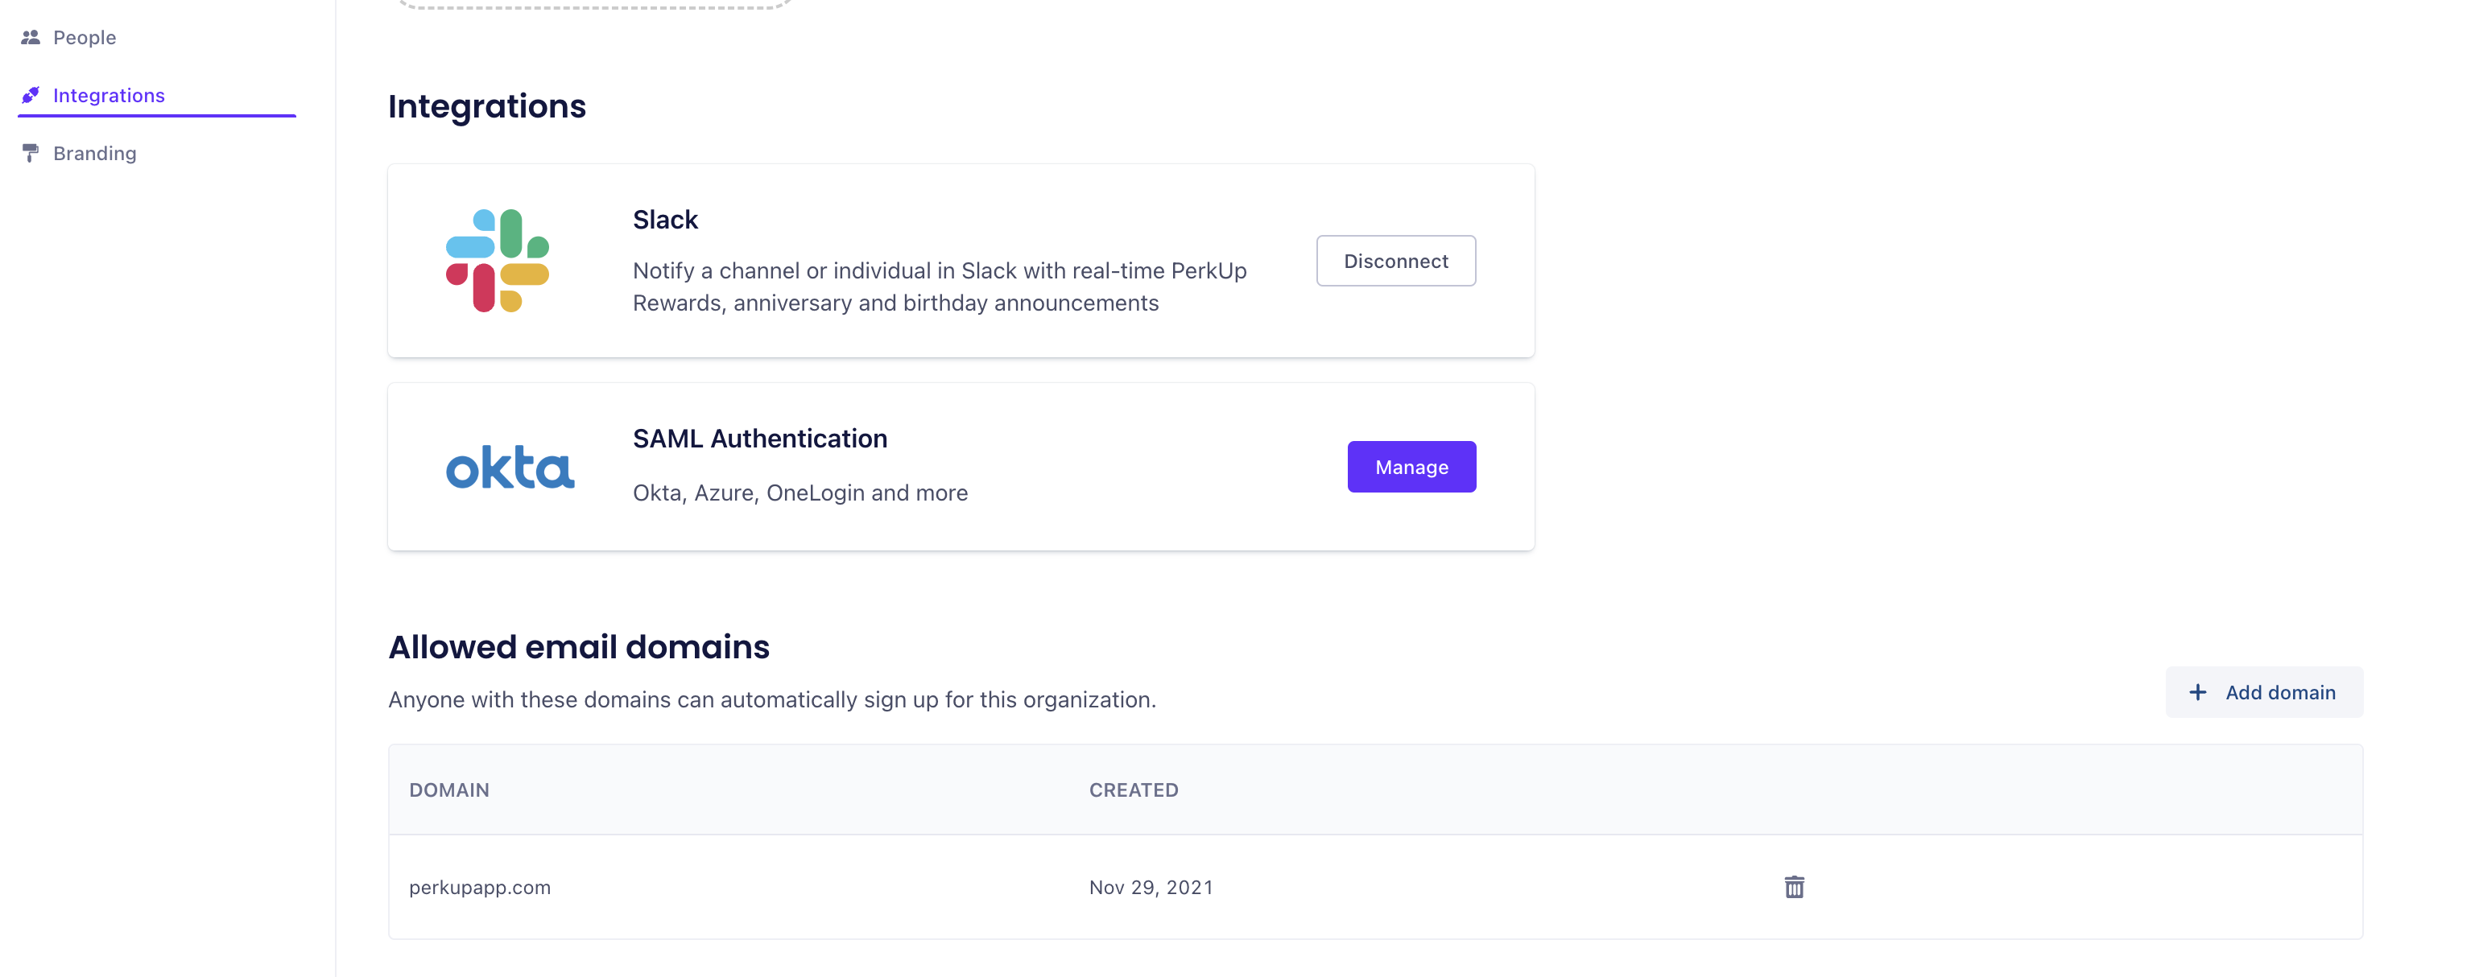Image resolution: width=2475 pixels, height=977 pixels.
Task: Click the Slack integration title
Action: point(665,220)
